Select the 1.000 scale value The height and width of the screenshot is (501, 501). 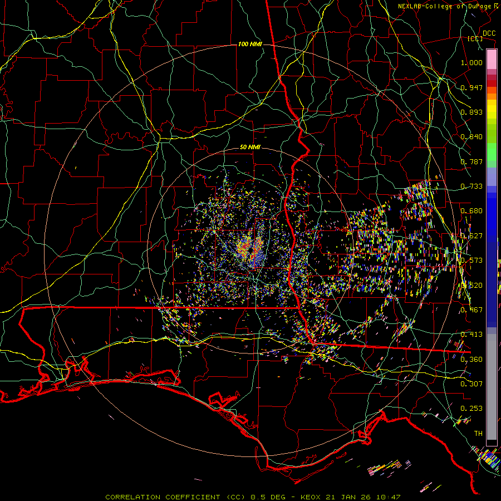click(x=471, y=62)
